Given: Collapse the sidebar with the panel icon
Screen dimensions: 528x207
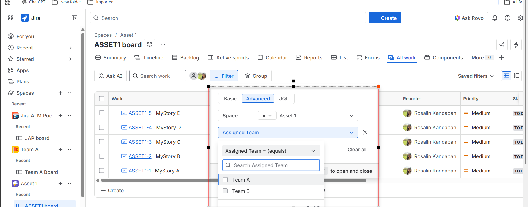Looking at the screenshot, I should (x=74, y=18).
